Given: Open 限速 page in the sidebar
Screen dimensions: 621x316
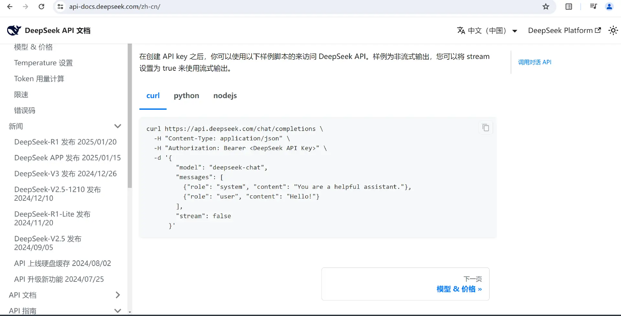Looking at the screenshot, I should [x=21, y=95].
